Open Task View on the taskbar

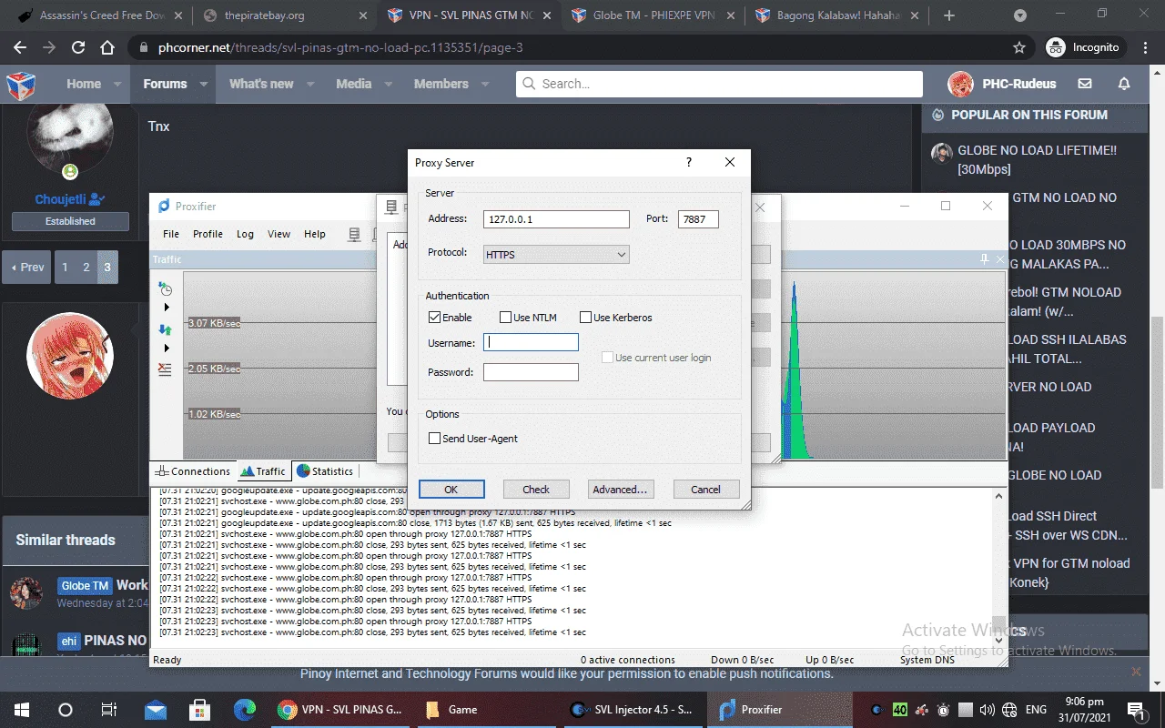[109, 710]
